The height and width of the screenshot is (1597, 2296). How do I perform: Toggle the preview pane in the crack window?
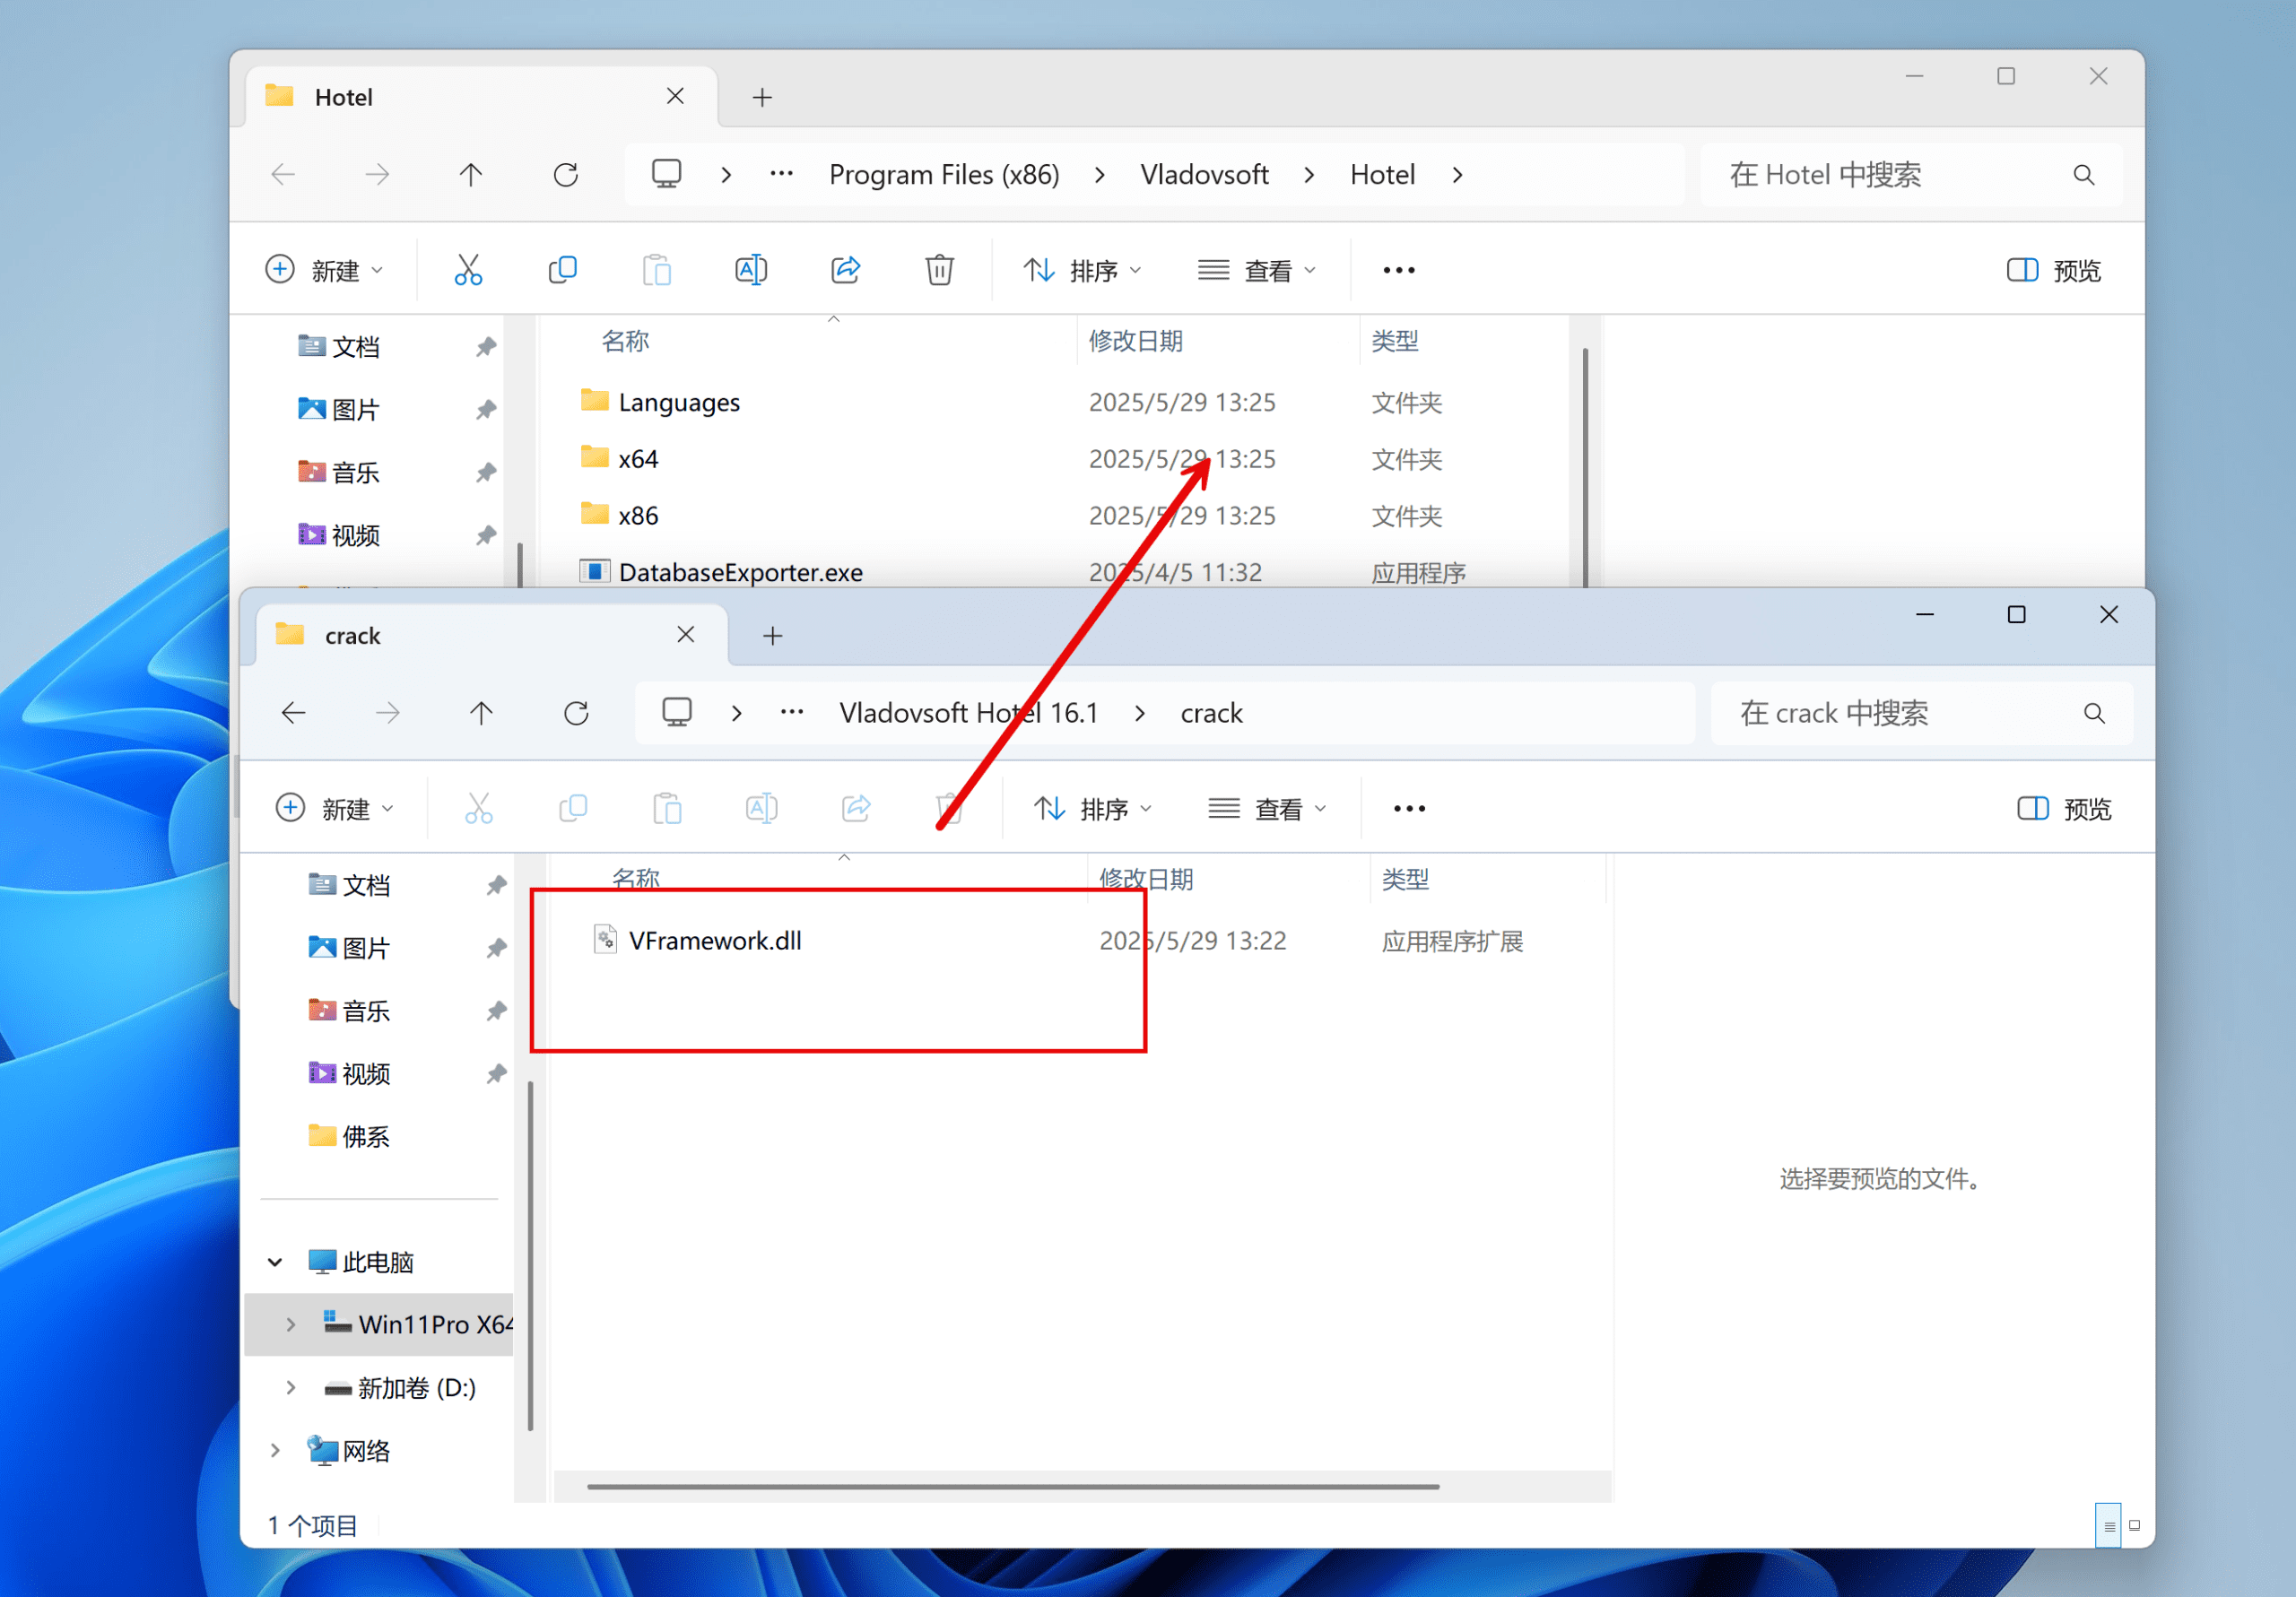[x=2064, y=808]
